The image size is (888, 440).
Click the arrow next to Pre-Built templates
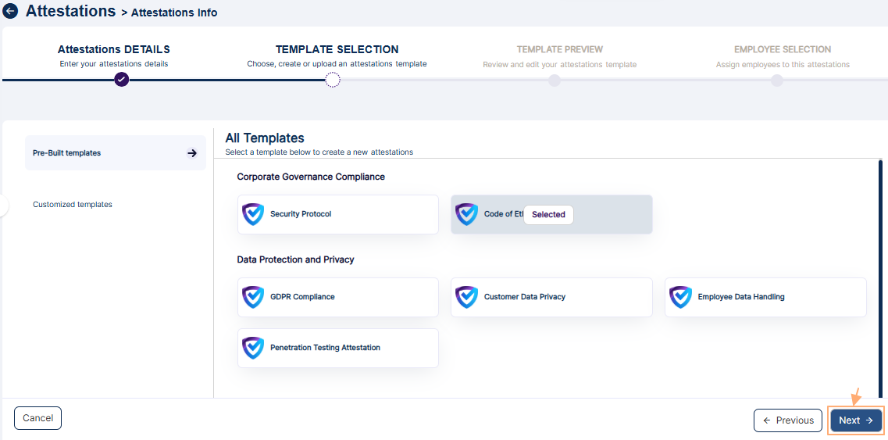click(192, 153)
